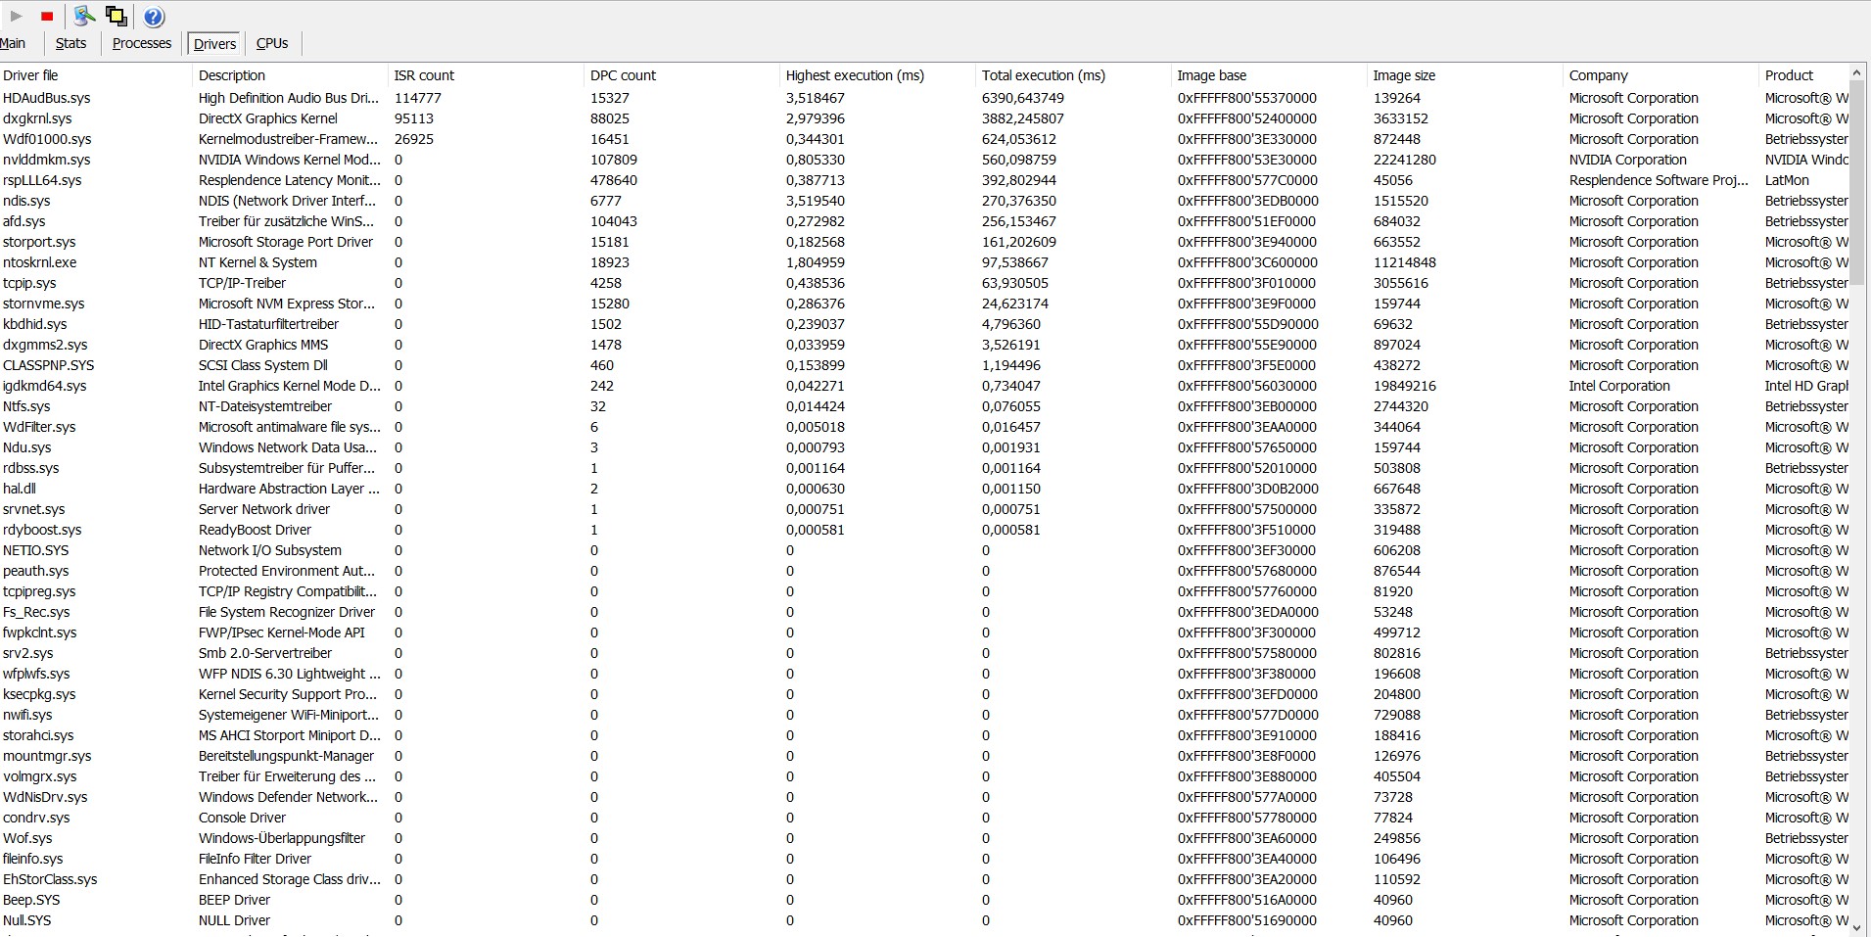Select the Drivers tab
The width and height of the screenshot is (1871, 937).
tap(214, 44)
